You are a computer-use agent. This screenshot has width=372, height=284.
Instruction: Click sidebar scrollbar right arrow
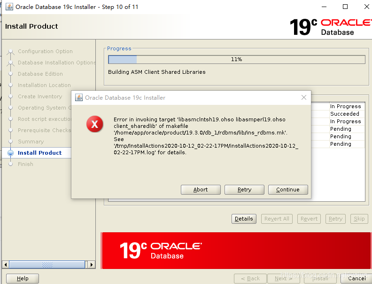pyautogui.click(x=92, y=265)
